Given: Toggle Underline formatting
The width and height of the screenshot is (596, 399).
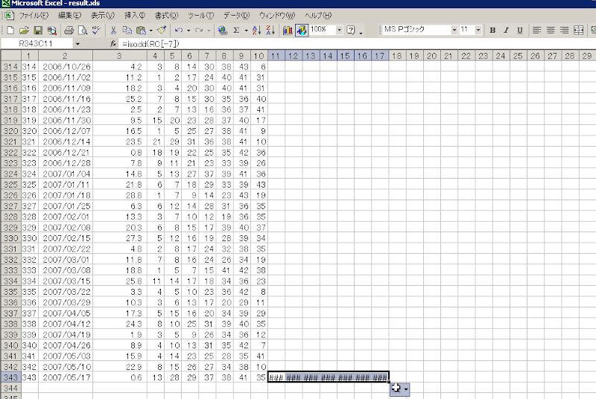Looking at the screenshot, I should point(520,30).
